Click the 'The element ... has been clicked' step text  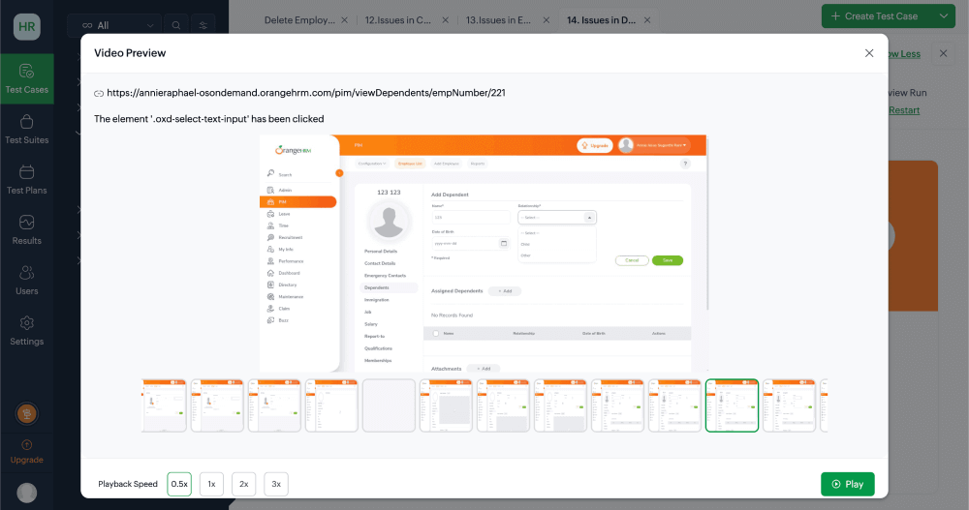209,118
